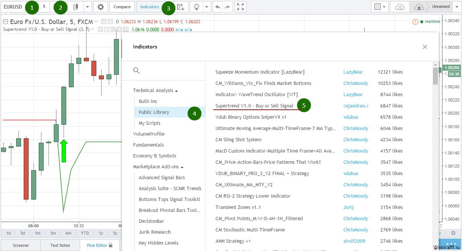Screen dimensions: 462x251
Task: Open author rajandran.r profile link
Action: pos(356,106)
